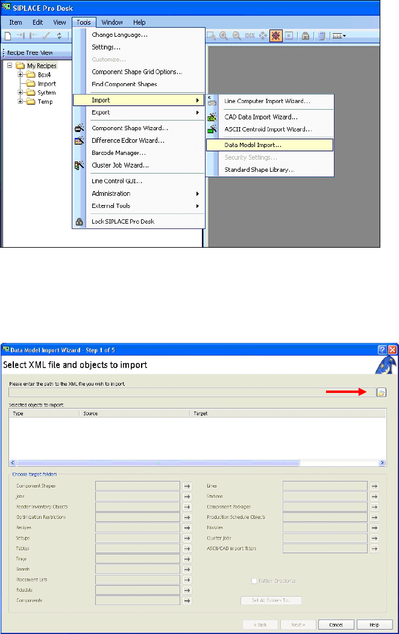Expand the Box4 folder node

point(20,74)
